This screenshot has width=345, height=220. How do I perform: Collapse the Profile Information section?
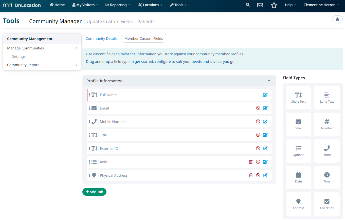point(269,81)
